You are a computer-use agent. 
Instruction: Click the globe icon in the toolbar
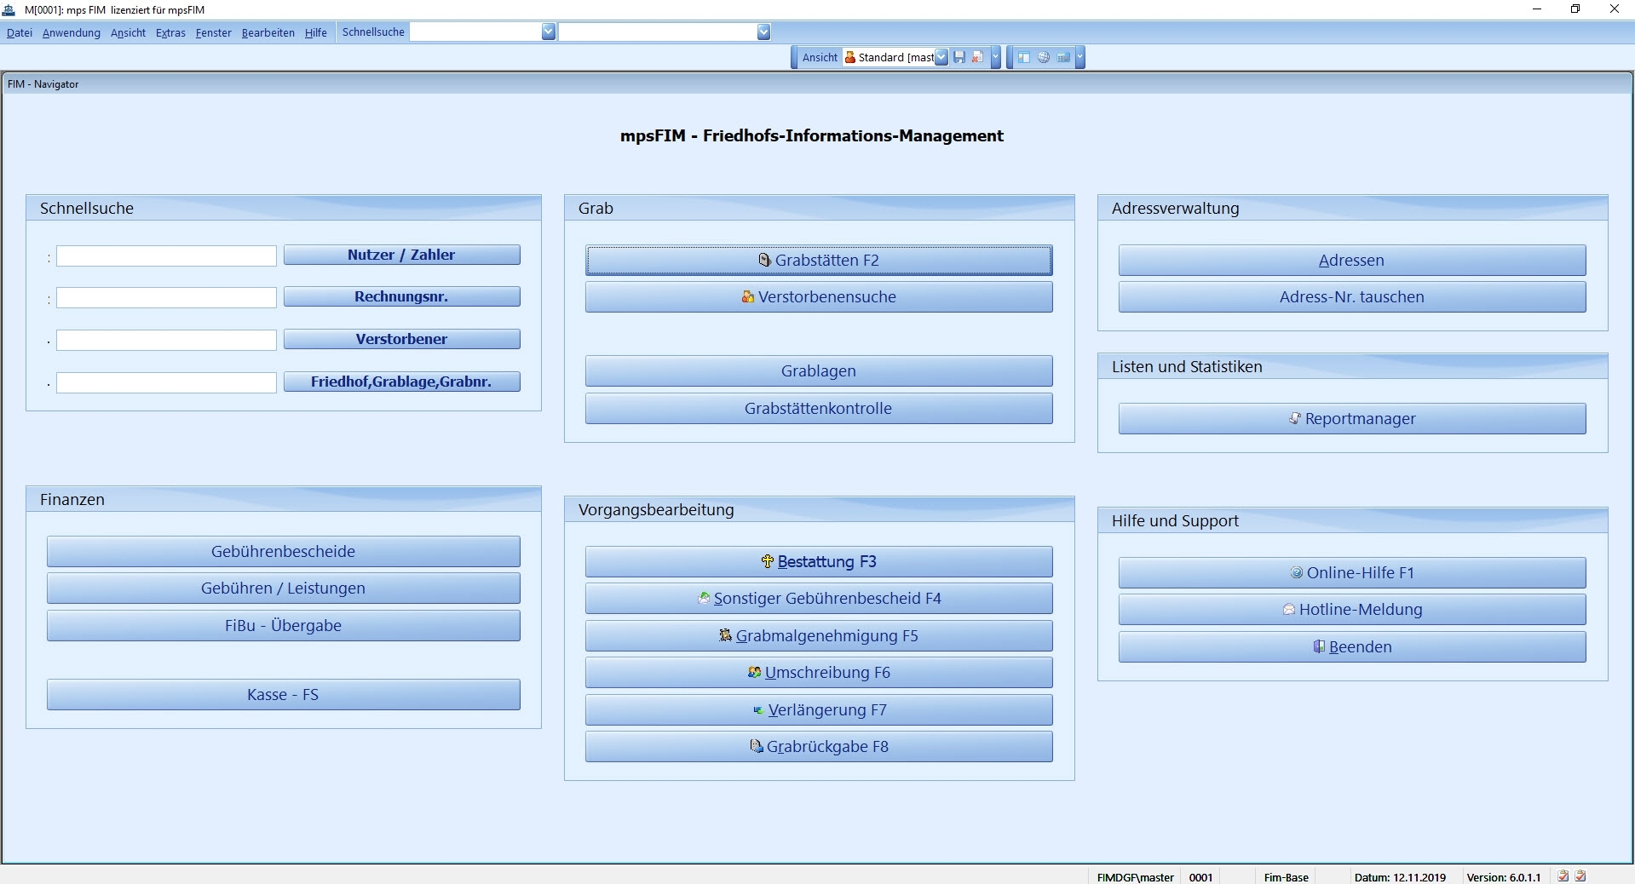[x=1043, y=57]
